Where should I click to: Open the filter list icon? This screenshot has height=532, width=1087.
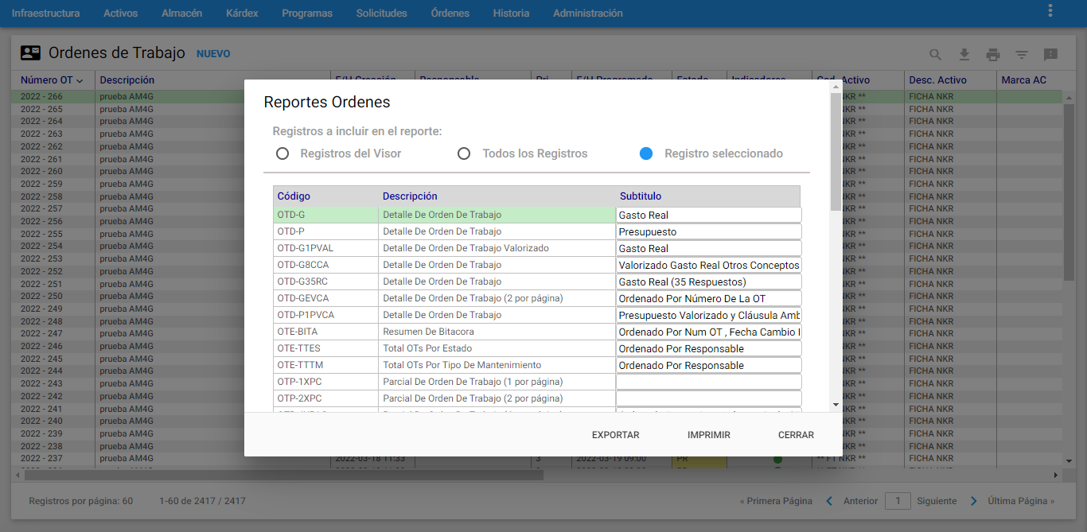point(1022,55)
